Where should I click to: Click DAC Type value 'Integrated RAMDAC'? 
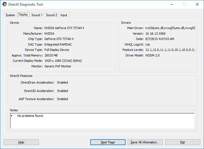(58, 44)
